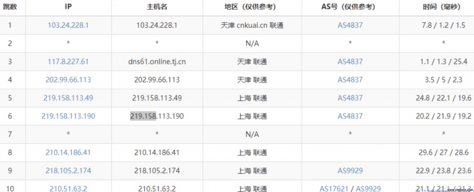The image size is (474, 192).
Task: Click the AS17621 link in hop 10
Action: (x=334, y=188)
